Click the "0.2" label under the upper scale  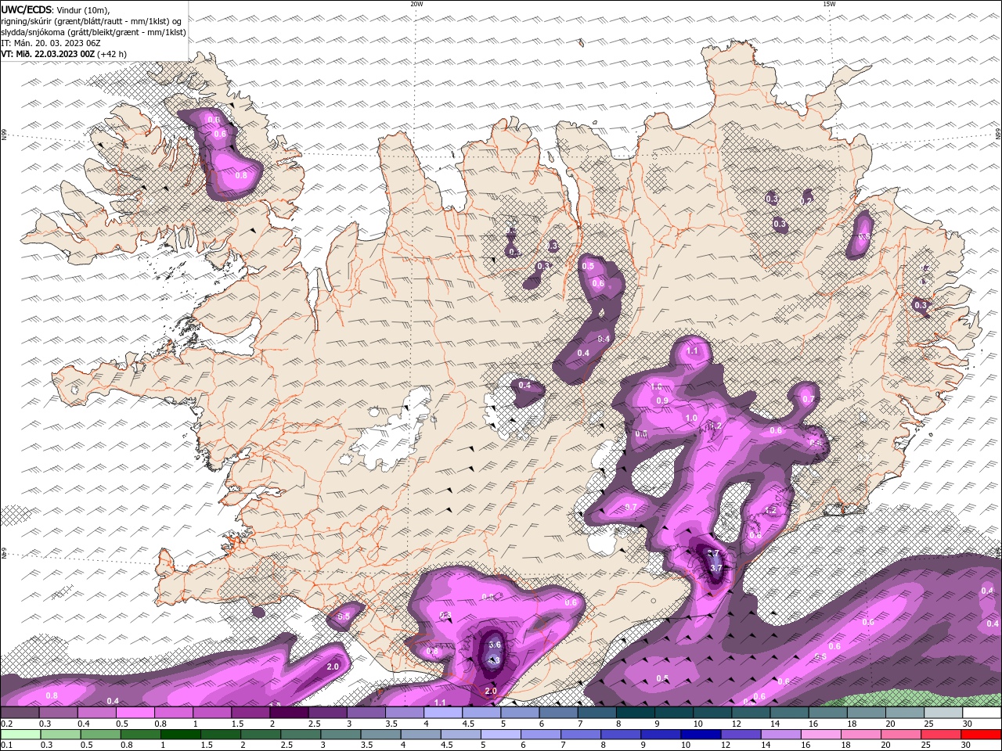click(x=6, y=724)
